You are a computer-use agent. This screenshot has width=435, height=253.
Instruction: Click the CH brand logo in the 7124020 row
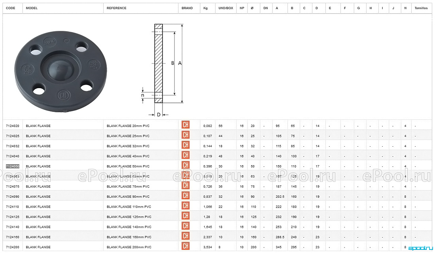coord(185,125)
